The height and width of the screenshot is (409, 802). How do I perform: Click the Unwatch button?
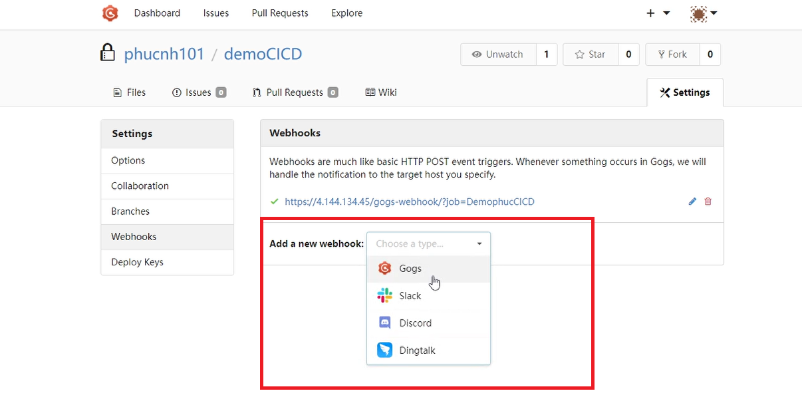498,55
